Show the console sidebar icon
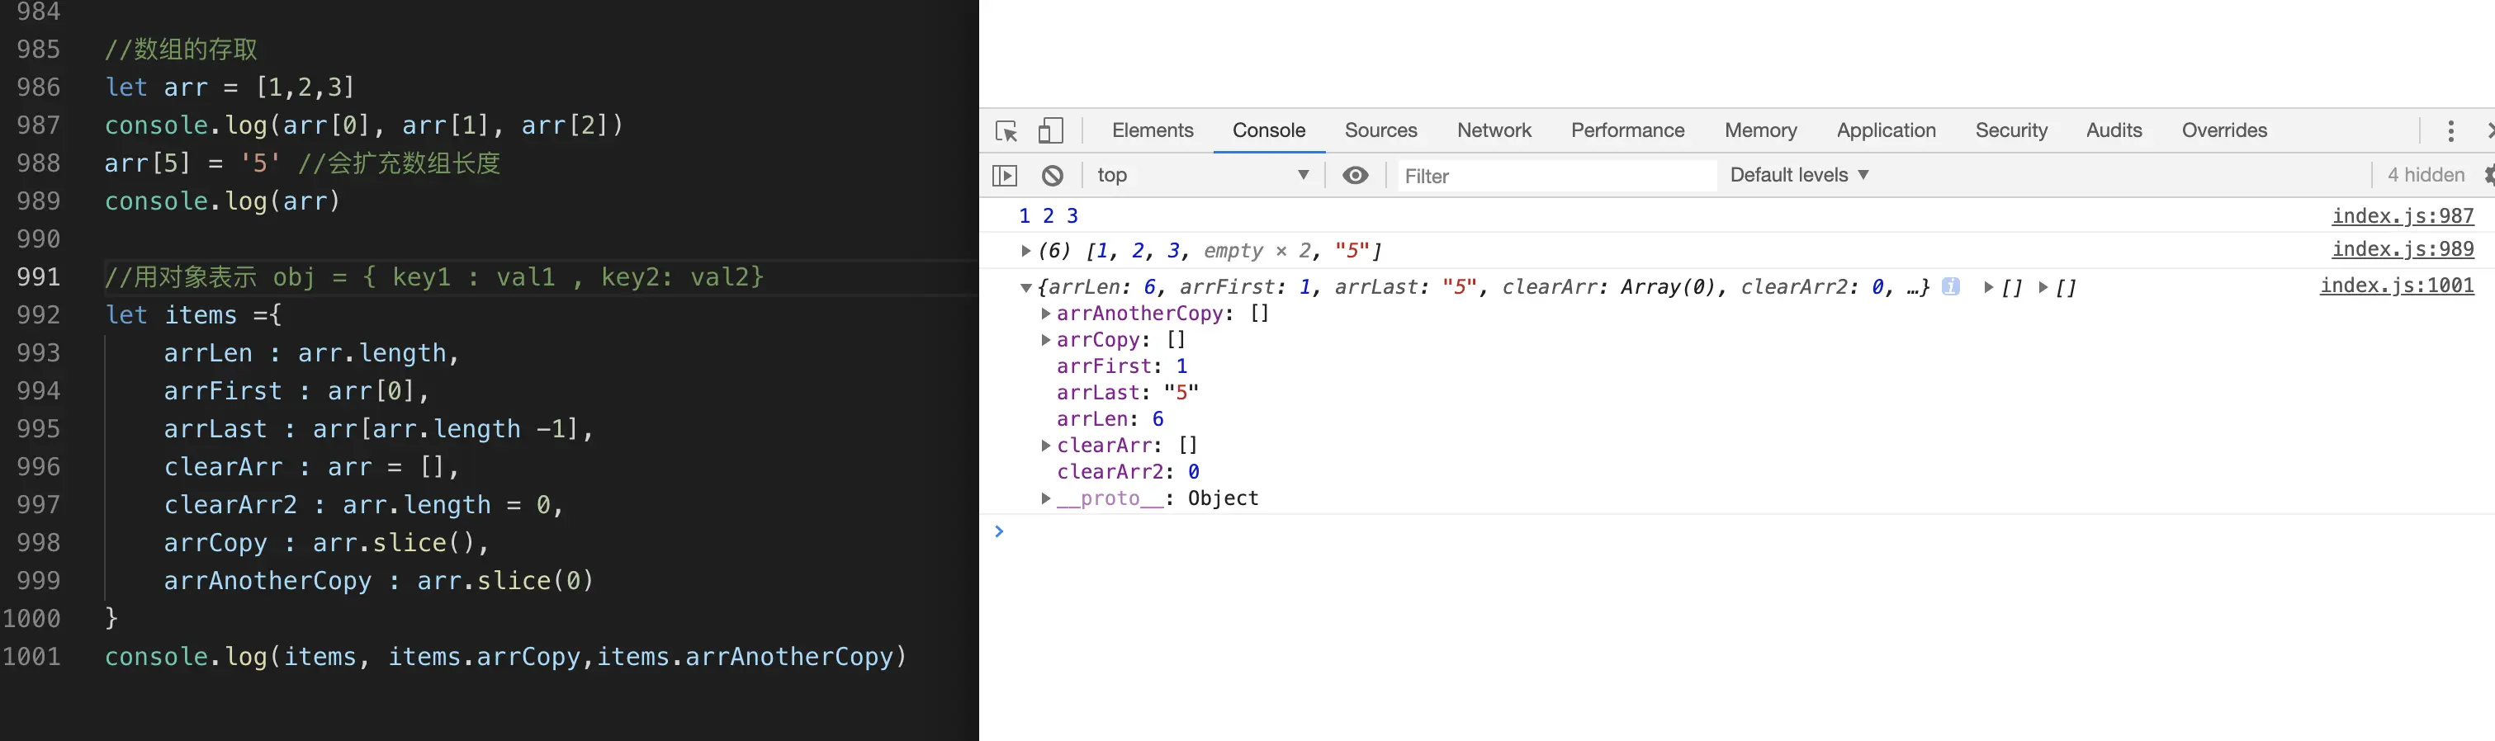Viewport: 2495px width, 741px height. click(x=1006, y=175)
